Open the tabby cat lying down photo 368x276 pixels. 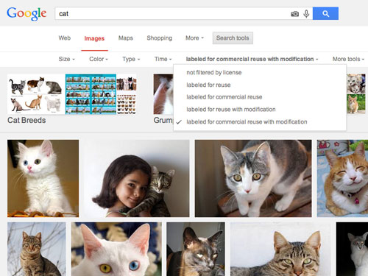click(x=280, y=249)
